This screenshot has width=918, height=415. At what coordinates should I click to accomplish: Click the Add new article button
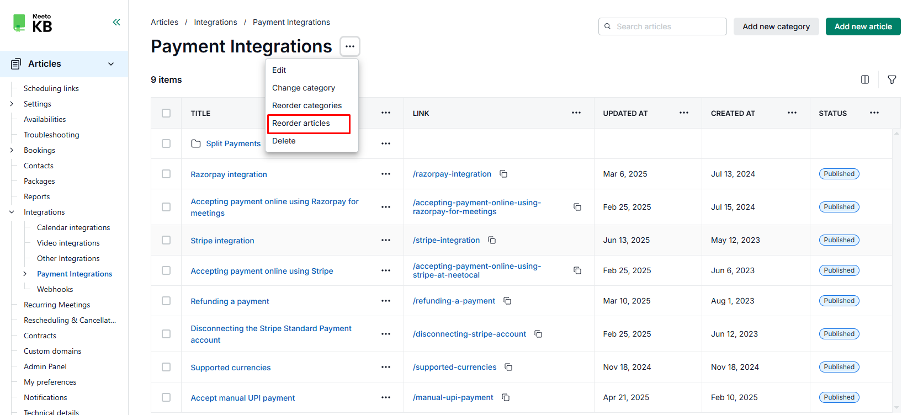(x=863, y=26)
